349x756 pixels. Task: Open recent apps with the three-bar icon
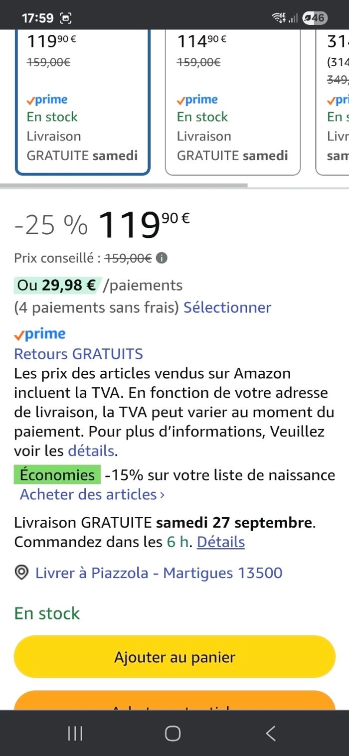75,733
